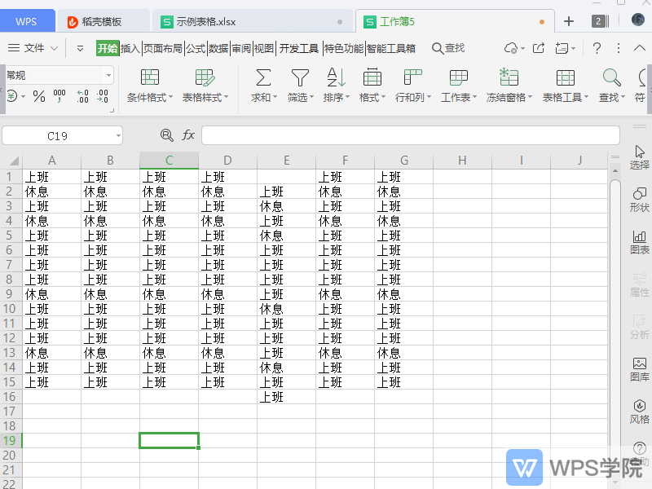
Task: Open the 筛选 filter funnel tool
Action: coord(300,78)
